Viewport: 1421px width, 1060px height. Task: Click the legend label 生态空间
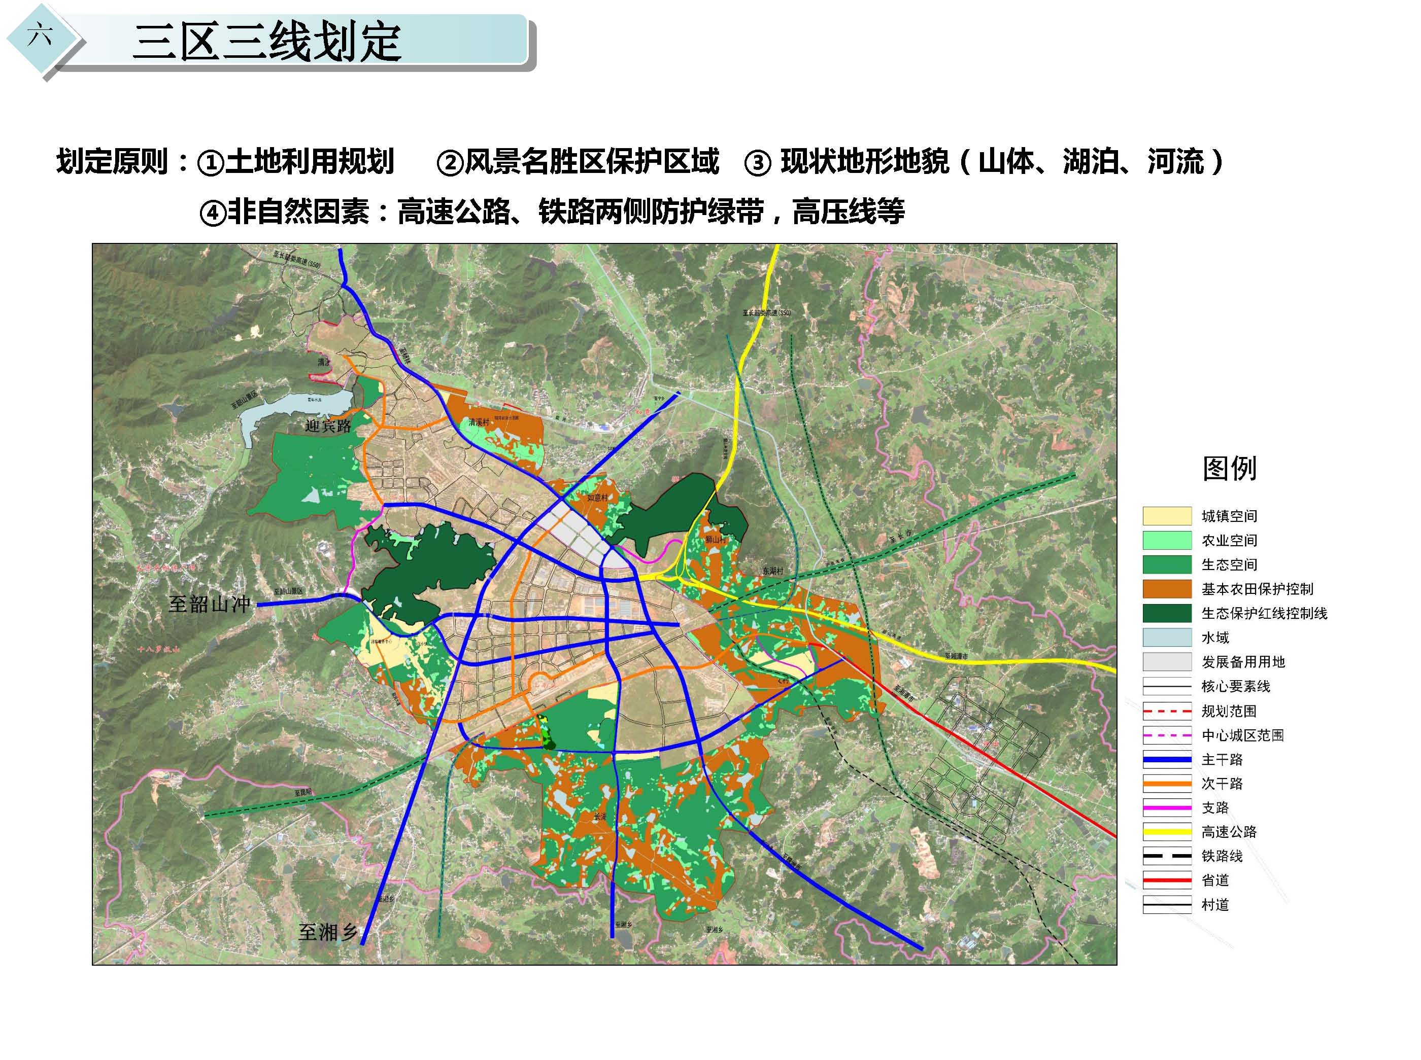[1229, 564]
